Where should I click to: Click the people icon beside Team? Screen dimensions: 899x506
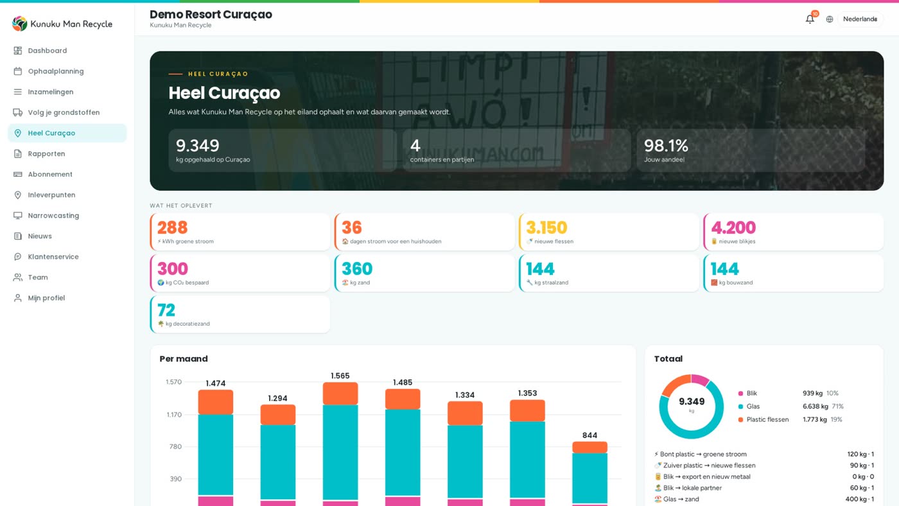[18, 277]
